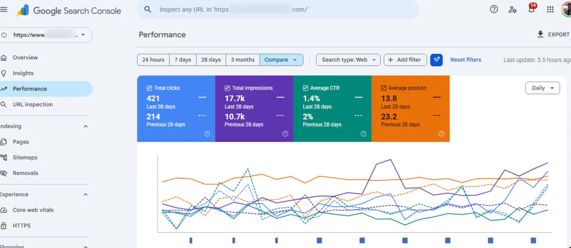Click the last blue chart annotation marker

click(533, 240)
